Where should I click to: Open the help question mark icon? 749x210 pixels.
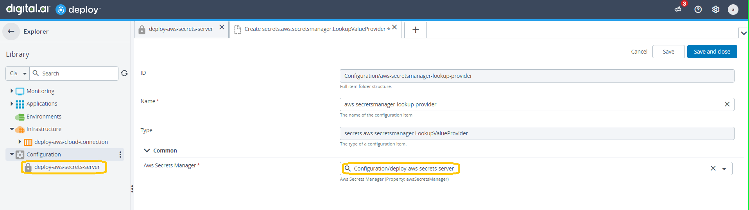pos(698,9)
